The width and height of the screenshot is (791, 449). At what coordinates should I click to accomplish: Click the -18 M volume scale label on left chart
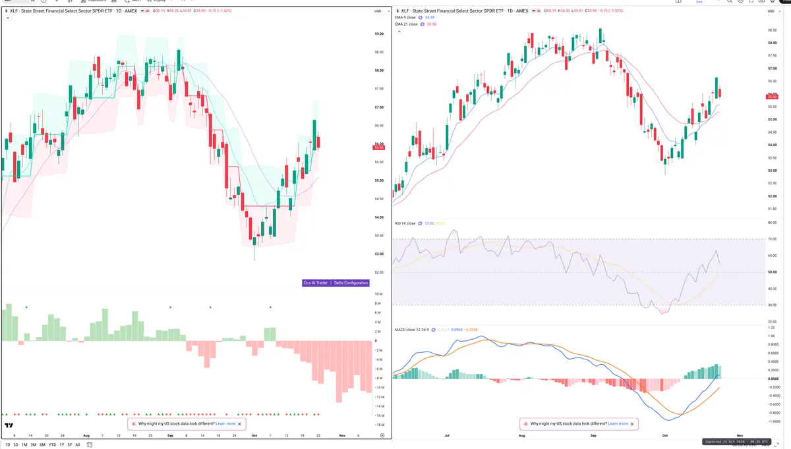tap(379, 425)
